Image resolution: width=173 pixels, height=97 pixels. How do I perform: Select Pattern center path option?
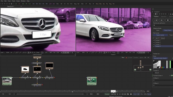pyautogui.click(x=160, y=35)
